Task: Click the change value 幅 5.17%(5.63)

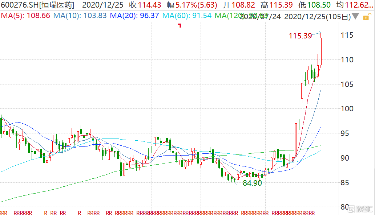Action: coord(192,5)
